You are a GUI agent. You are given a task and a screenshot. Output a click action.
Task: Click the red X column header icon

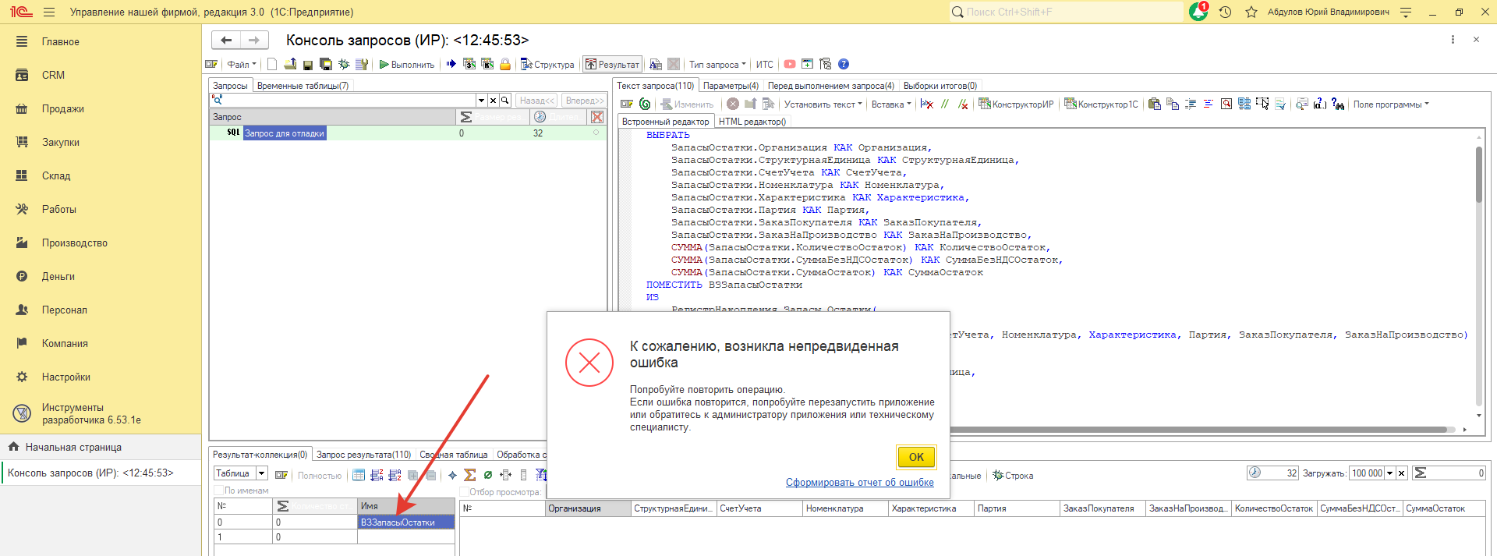point(597,117)
